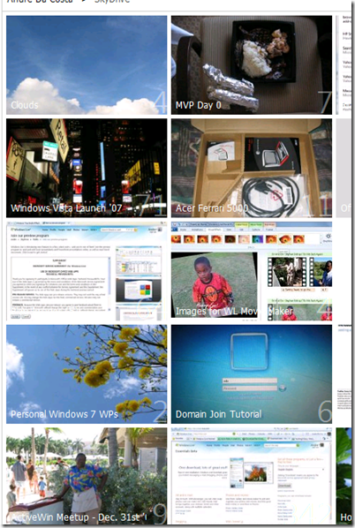Open the Clouds album tile
The height and width of the screenshot is (528, 355).
click(87, 65)
